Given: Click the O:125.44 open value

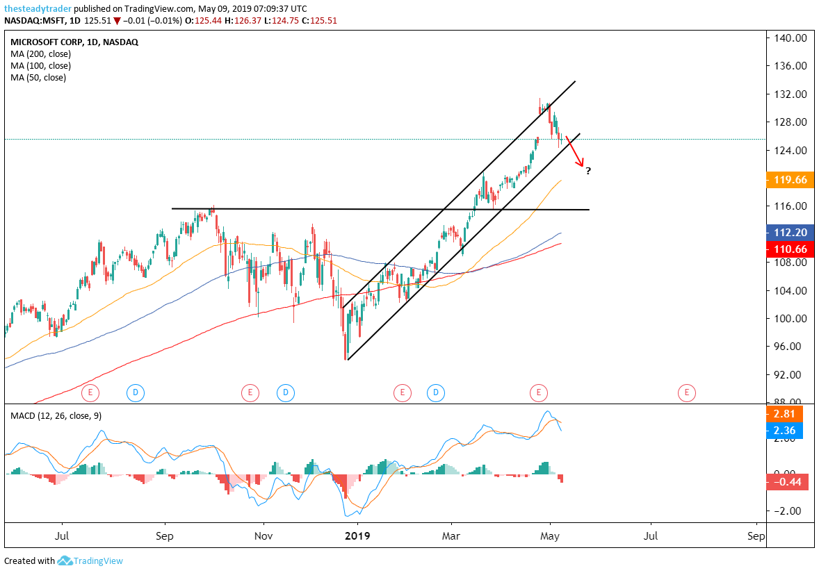Looking at the screenshot, I should click(204, 21).
